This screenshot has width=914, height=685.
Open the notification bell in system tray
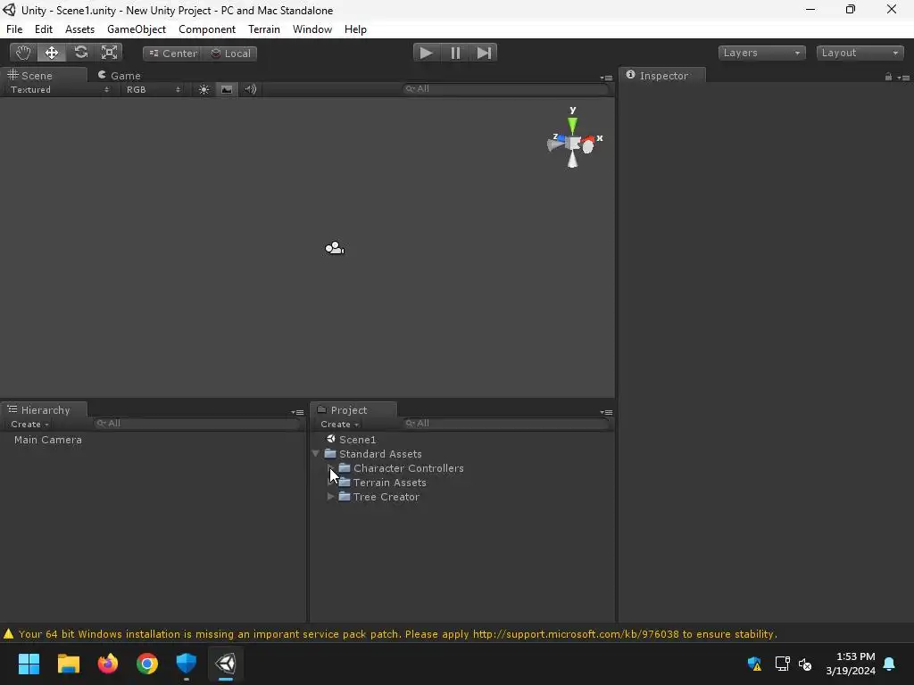(x=890, y=664)
